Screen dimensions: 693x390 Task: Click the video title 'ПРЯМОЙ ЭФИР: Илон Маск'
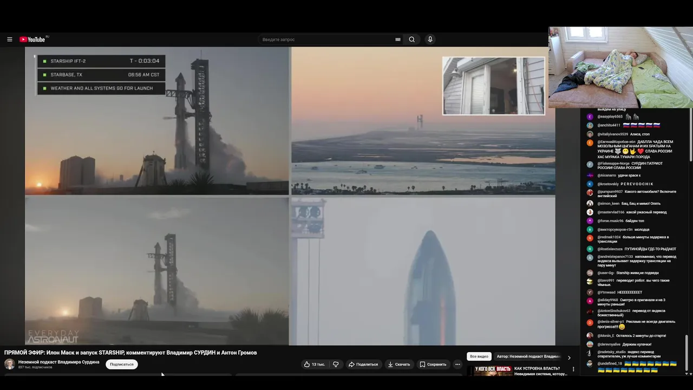tap(130, 353)
